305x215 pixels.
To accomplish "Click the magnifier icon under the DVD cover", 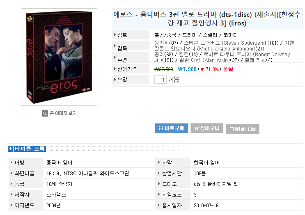I will coord(45,113).
